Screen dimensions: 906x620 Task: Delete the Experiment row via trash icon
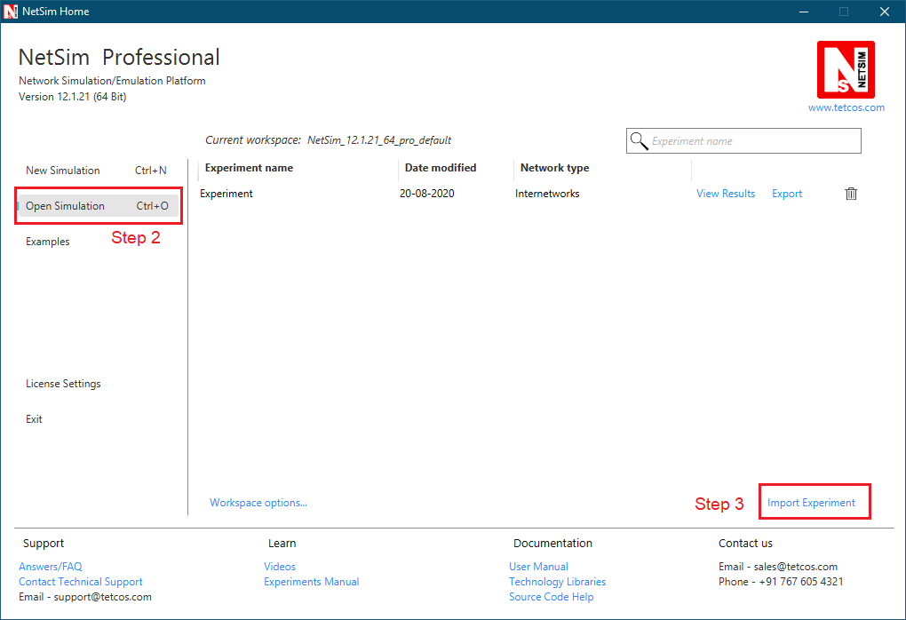click(x=851, y=194)
